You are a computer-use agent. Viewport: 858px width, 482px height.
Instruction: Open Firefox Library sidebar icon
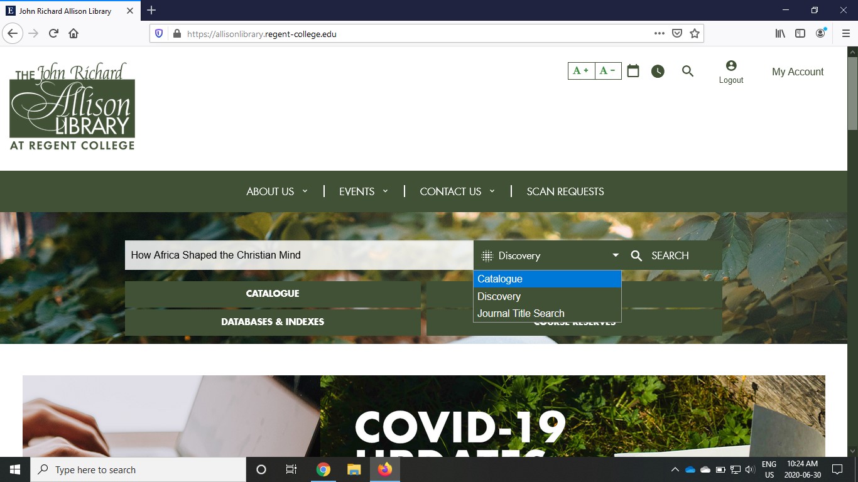coord(780,34)
